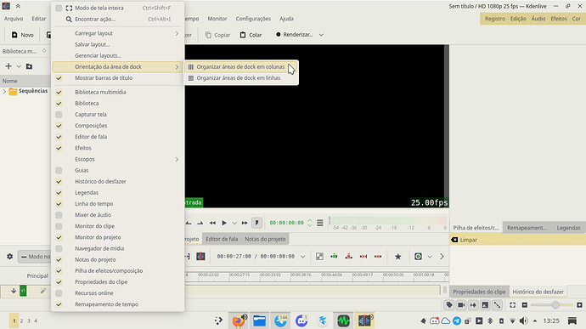Open the monitor hamburger options icon

tap(320, 223)
